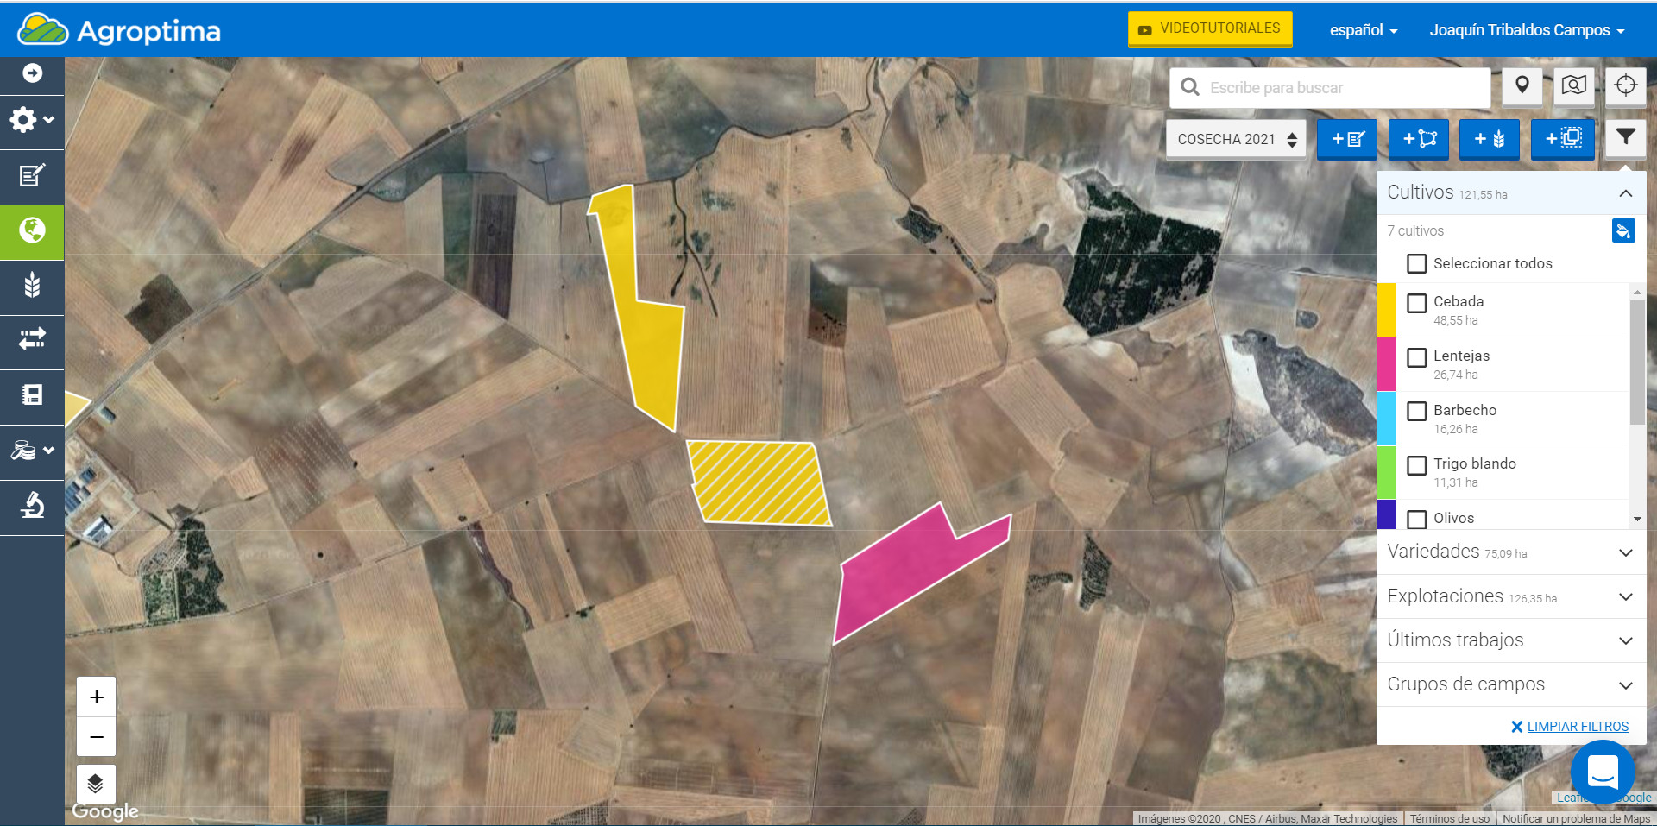This screenshot has width=1657, height=826.
Task: Open the wheat crops icon in sidebar
Action: pyautogui.click(x=32, y=286)
